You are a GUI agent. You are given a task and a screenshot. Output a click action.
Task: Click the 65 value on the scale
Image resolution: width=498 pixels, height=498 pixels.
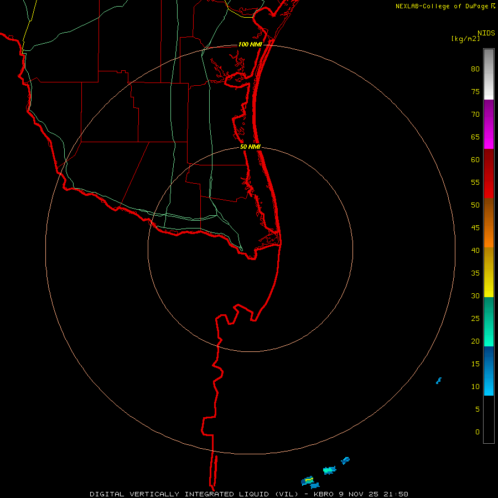pyautogui.click(x=475, y=137)
